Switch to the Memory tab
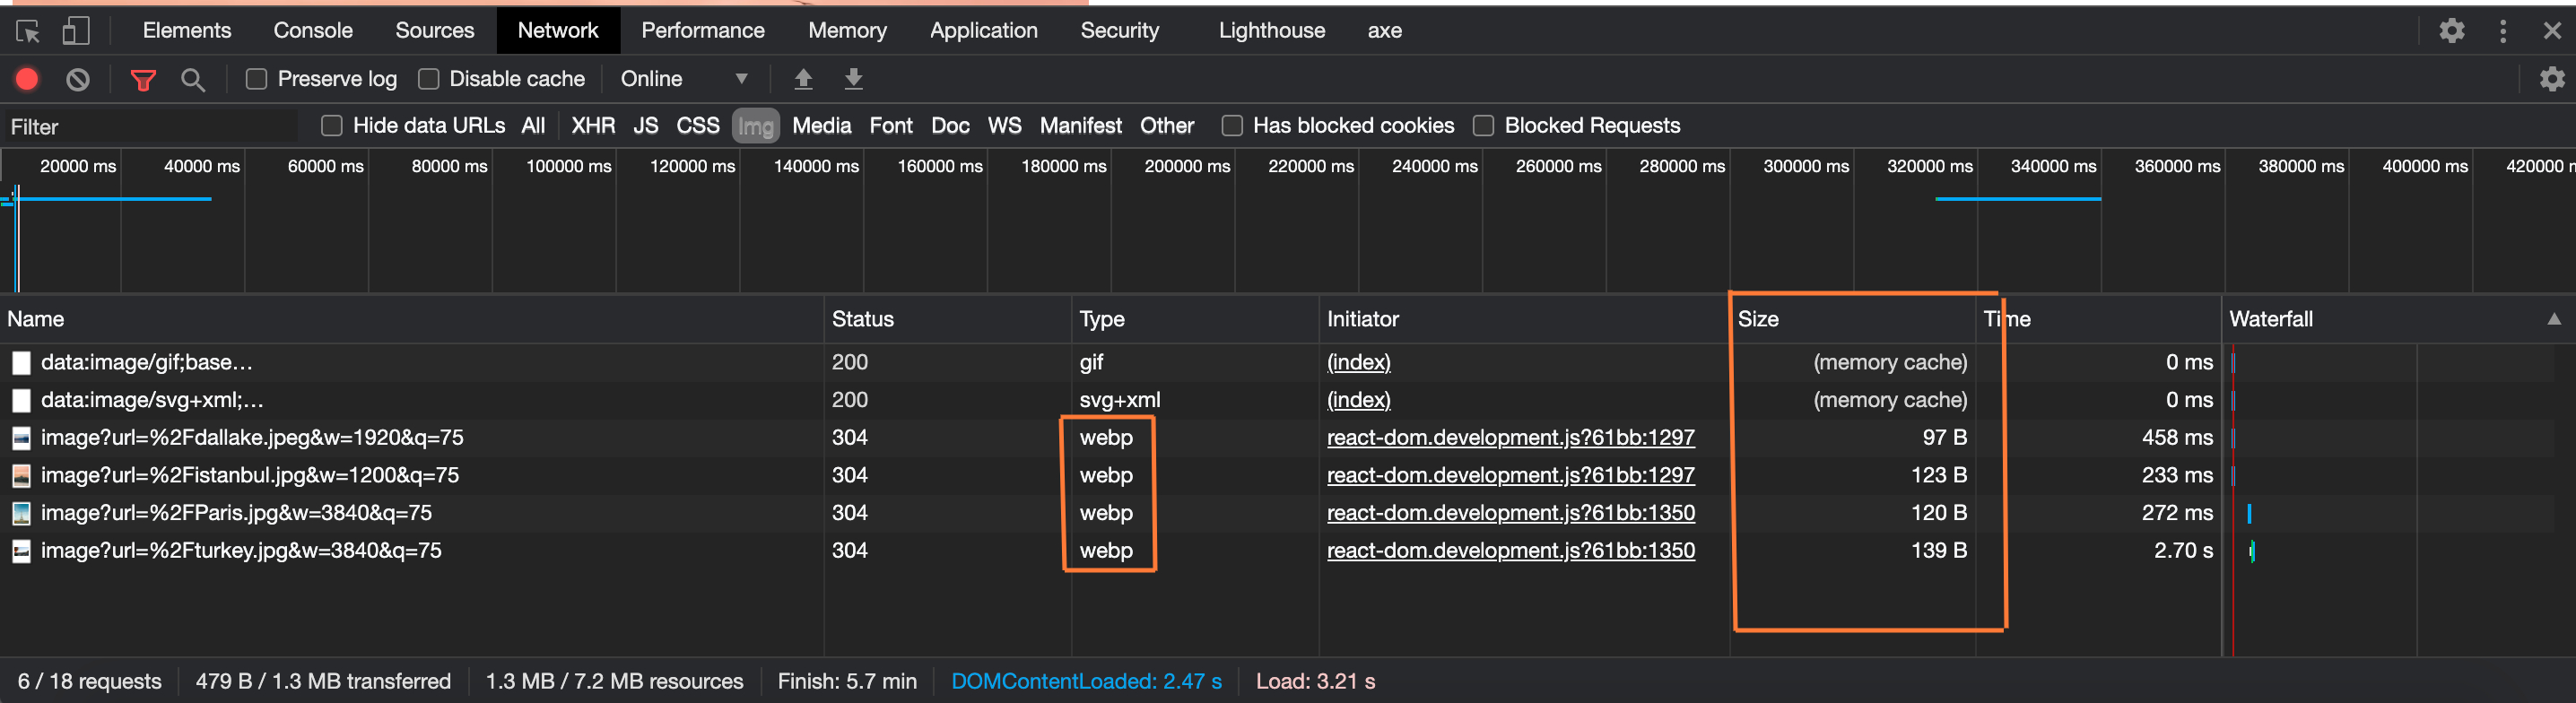Image resolution: width=2576 pixels, height=703 pixels. (x=847, y=31)
